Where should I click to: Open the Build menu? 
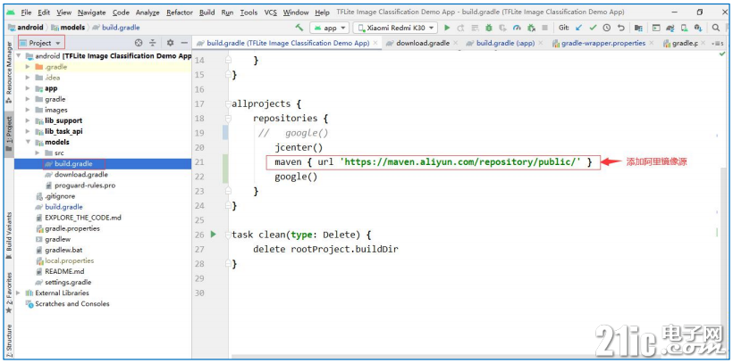point(207,12)
